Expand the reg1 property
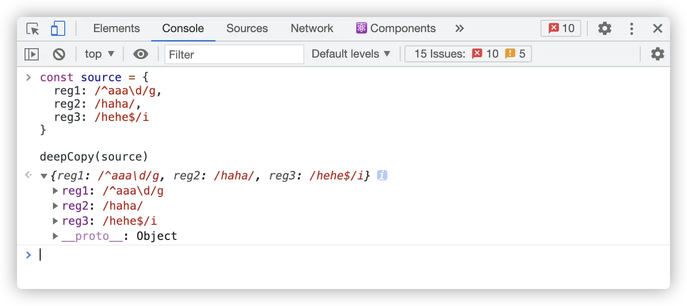687x306 pixels. [x=55, y=191]
